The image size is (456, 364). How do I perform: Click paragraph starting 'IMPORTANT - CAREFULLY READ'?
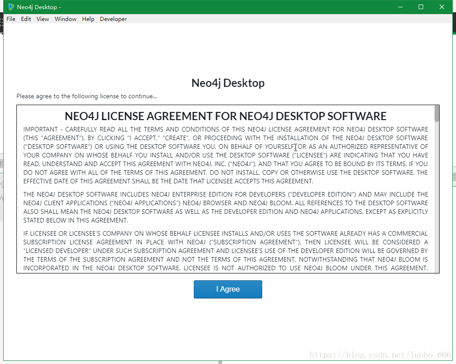(x=225, y=155)
